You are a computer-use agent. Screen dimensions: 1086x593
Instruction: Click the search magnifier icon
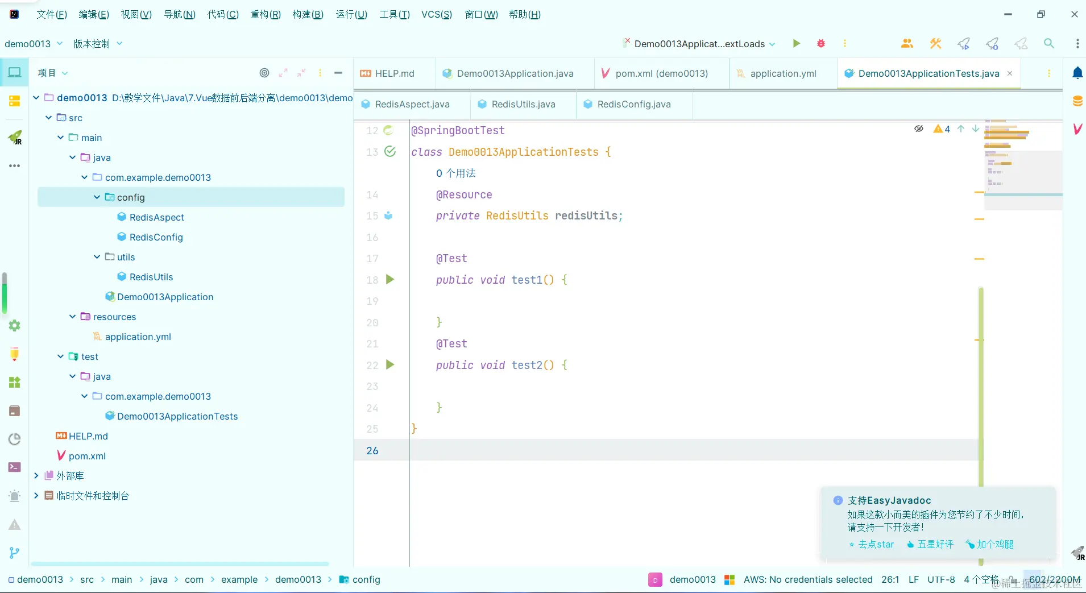1049,43
